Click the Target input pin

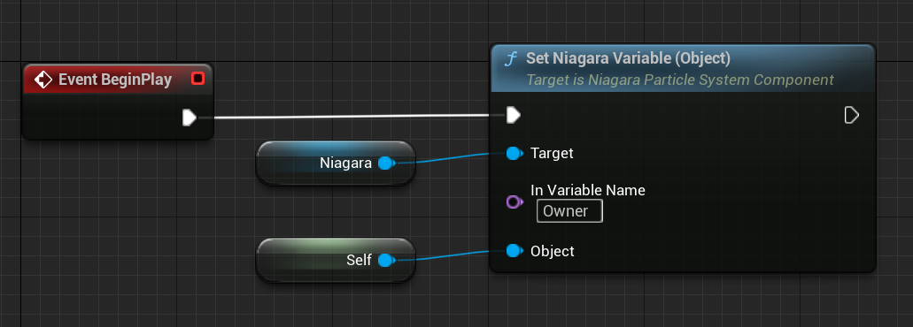coord(514,153)
